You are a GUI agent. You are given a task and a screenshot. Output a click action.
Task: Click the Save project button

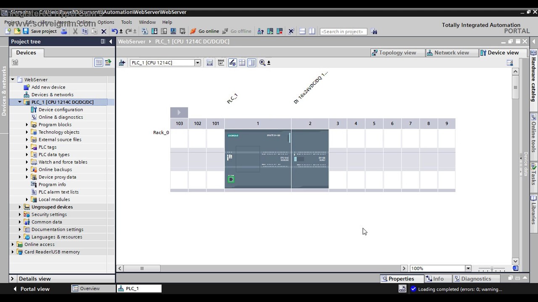[40, 31]
